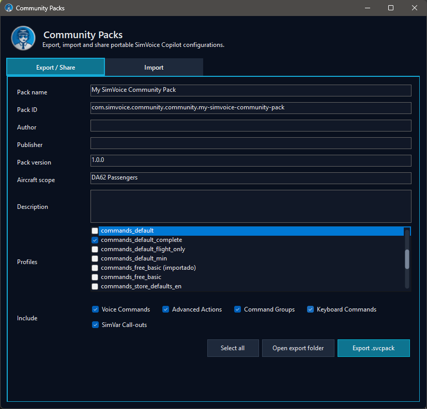Focus the Pack name field
Viewport: 427px width, 409px height.
[251, 90]
